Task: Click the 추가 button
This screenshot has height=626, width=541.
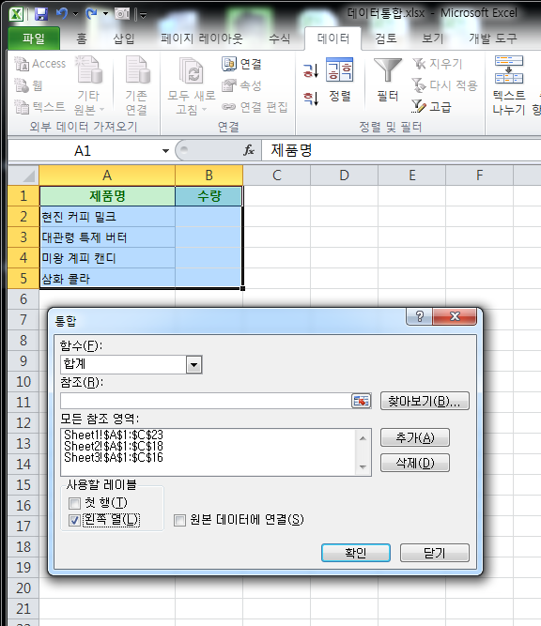Action: (415, 438)
